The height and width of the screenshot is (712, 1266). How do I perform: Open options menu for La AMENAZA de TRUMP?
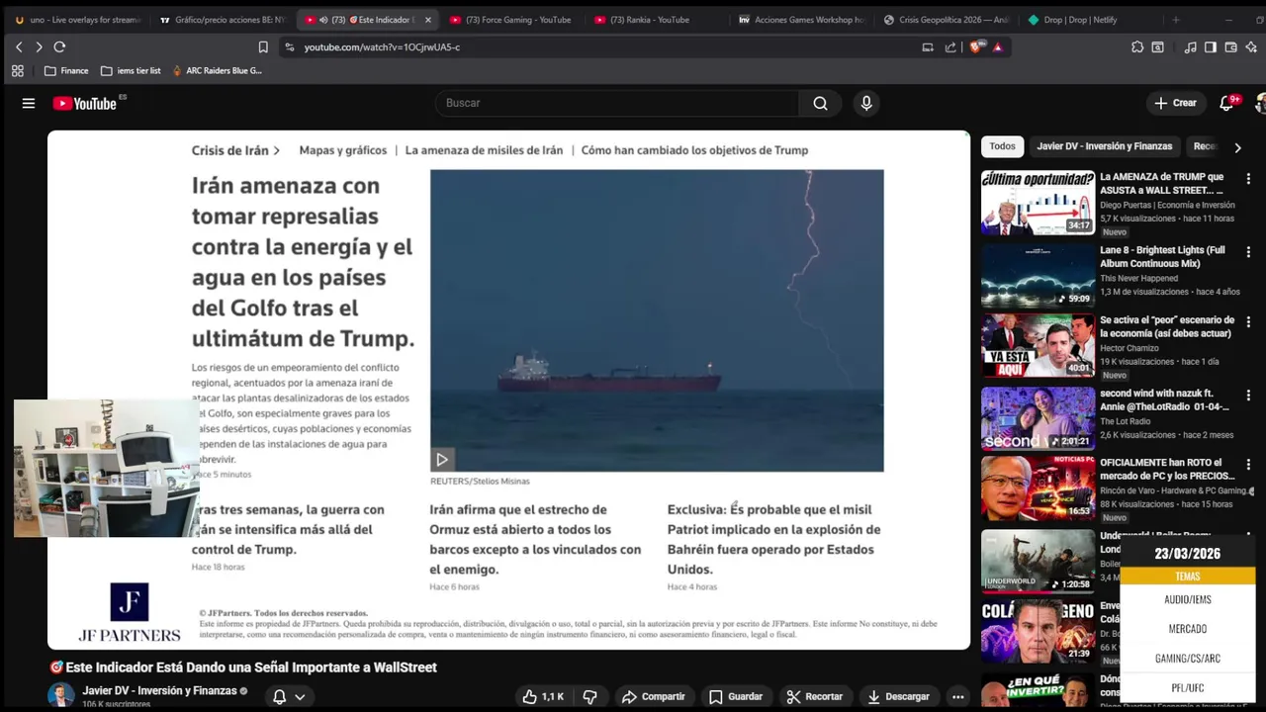pyautogui.click(x=1248, y=179)
